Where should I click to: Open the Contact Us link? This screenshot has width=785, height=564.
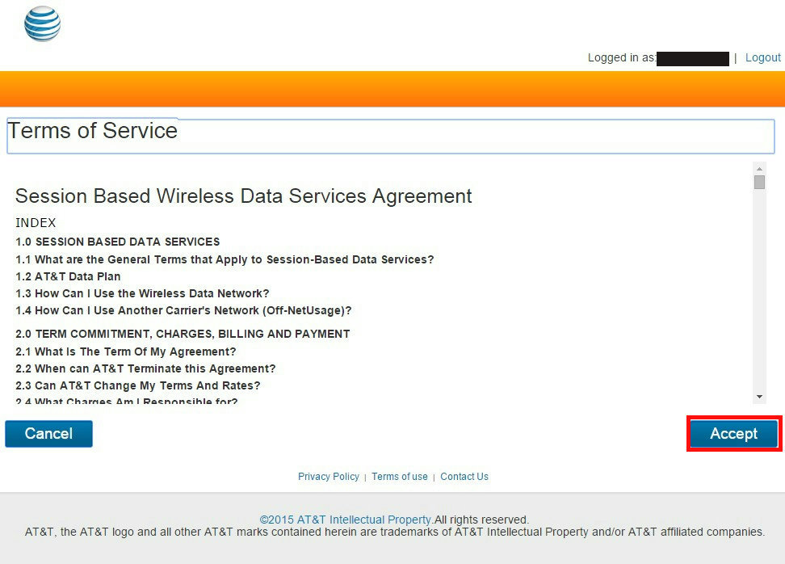[x=464, y=477]
